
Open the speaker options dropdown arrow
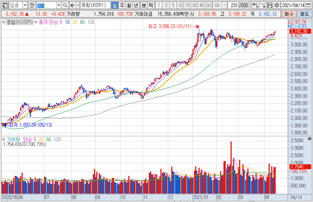78,5
